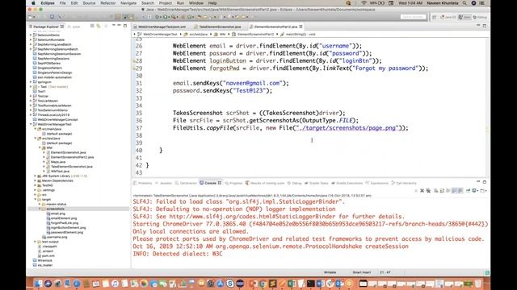Viewport: 517px width, 290px height.
Task: Expand the SeleniumDemo project
Action: [x=31, y=35]
